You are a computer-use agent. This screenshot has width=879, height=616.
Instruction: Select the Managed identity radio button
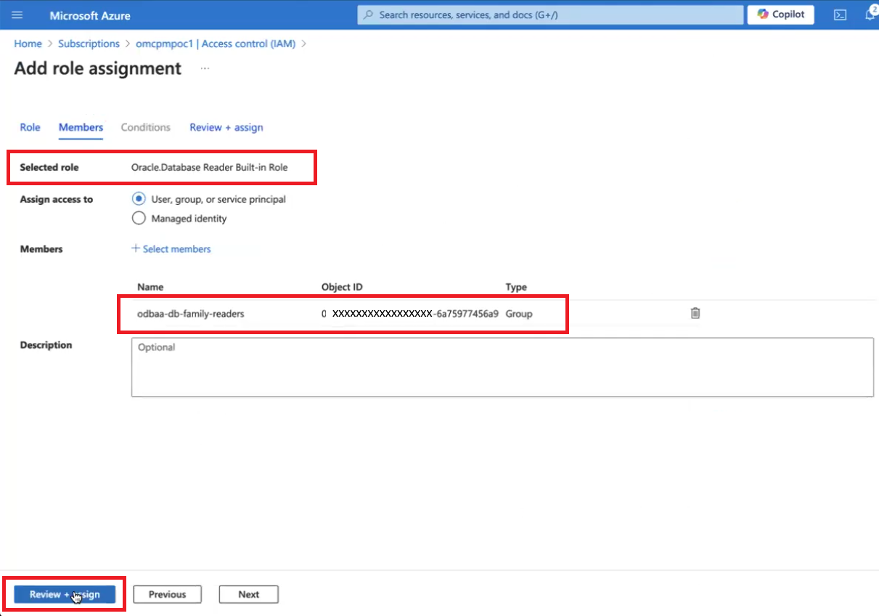(x=139, y=218)
